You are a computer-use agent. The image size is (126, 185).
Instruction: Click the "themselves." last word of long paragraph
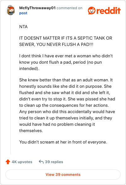(31, 131)
